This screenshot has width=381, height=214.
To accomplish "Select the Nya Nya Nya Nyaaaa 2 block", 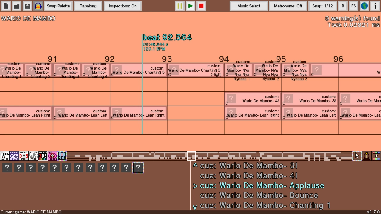I will point(267,70).
